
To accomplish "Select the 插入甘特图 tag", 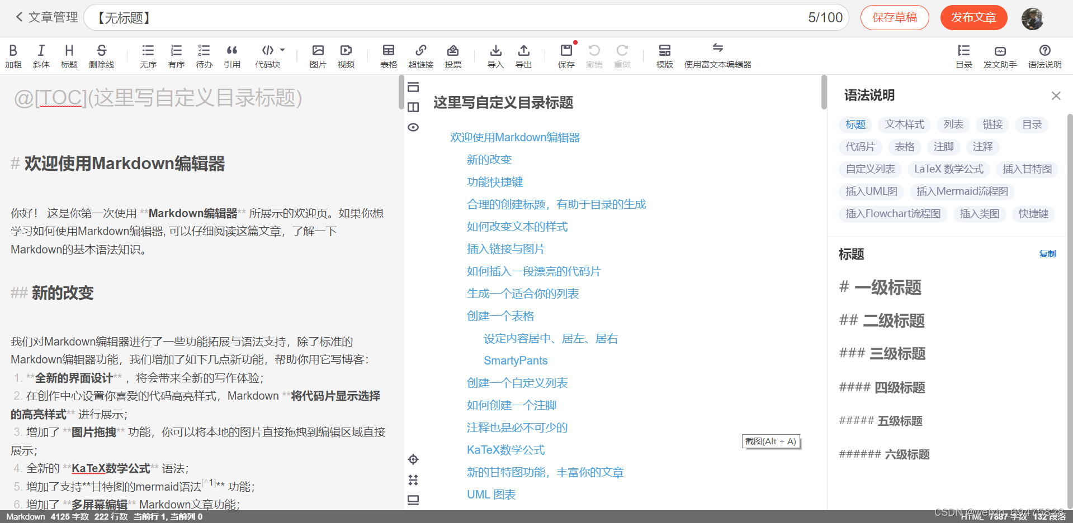I will tap(1027, 169).
